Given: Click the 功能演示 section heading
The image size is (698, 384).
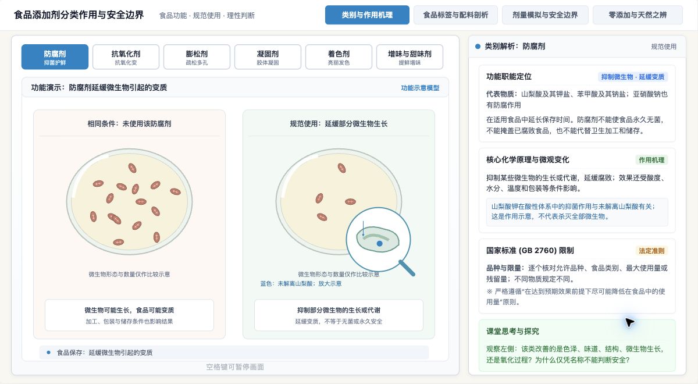Looking at the screenshot, I should tap(99, 88).
